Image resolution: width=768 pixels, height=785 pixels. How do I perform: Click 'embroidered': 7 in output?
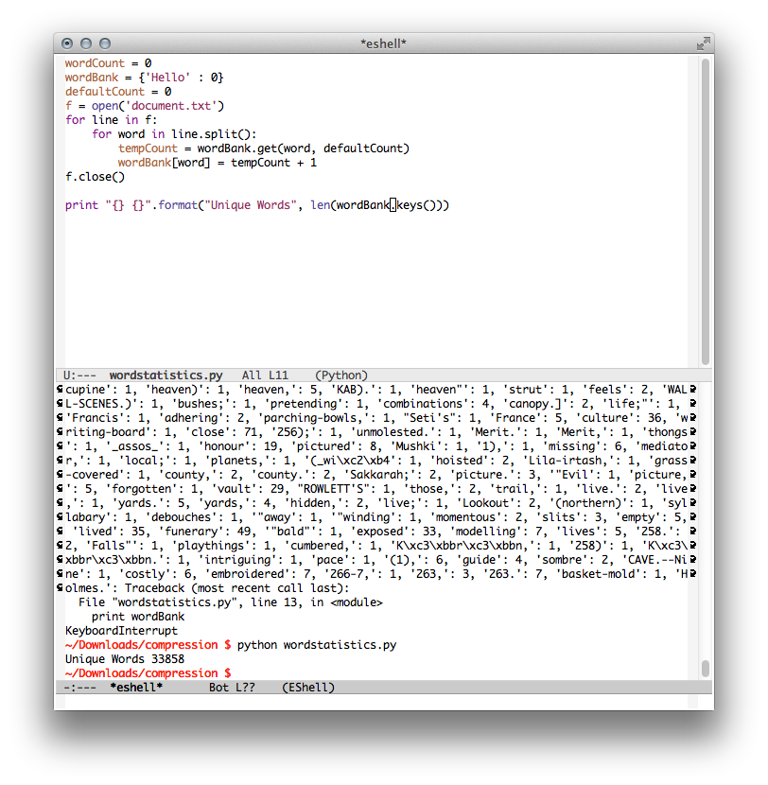[x=259, y=574]
